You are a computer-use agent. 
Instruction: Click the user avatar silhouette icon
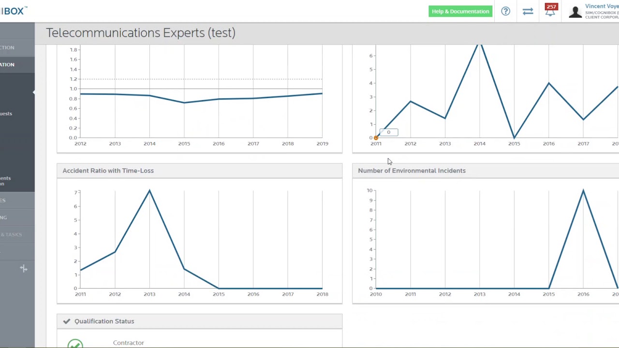coord(575,12)
